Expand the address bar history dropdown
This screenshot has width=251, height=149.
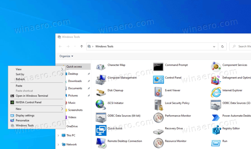pyautogui.click(x=214, y=47)
